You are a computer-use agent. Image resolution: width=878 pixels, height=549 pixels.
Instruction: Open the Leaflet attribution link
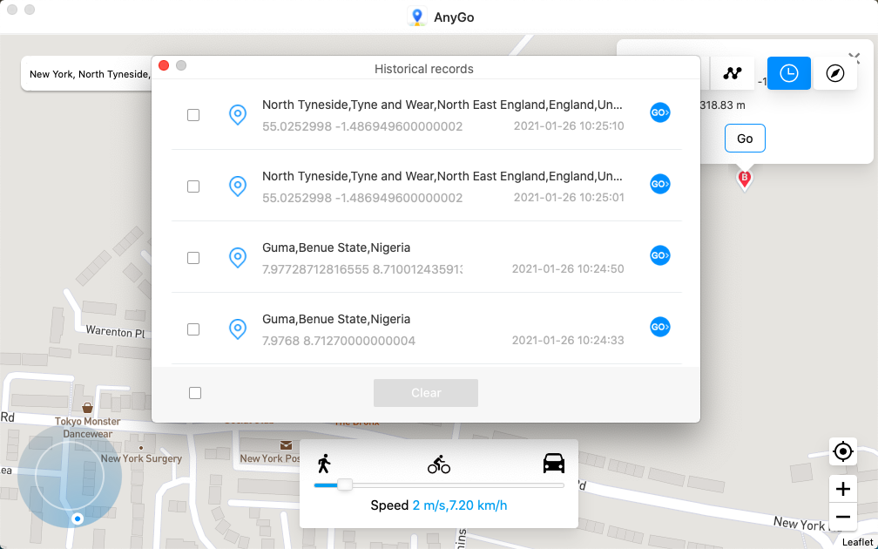click(858, 540)
